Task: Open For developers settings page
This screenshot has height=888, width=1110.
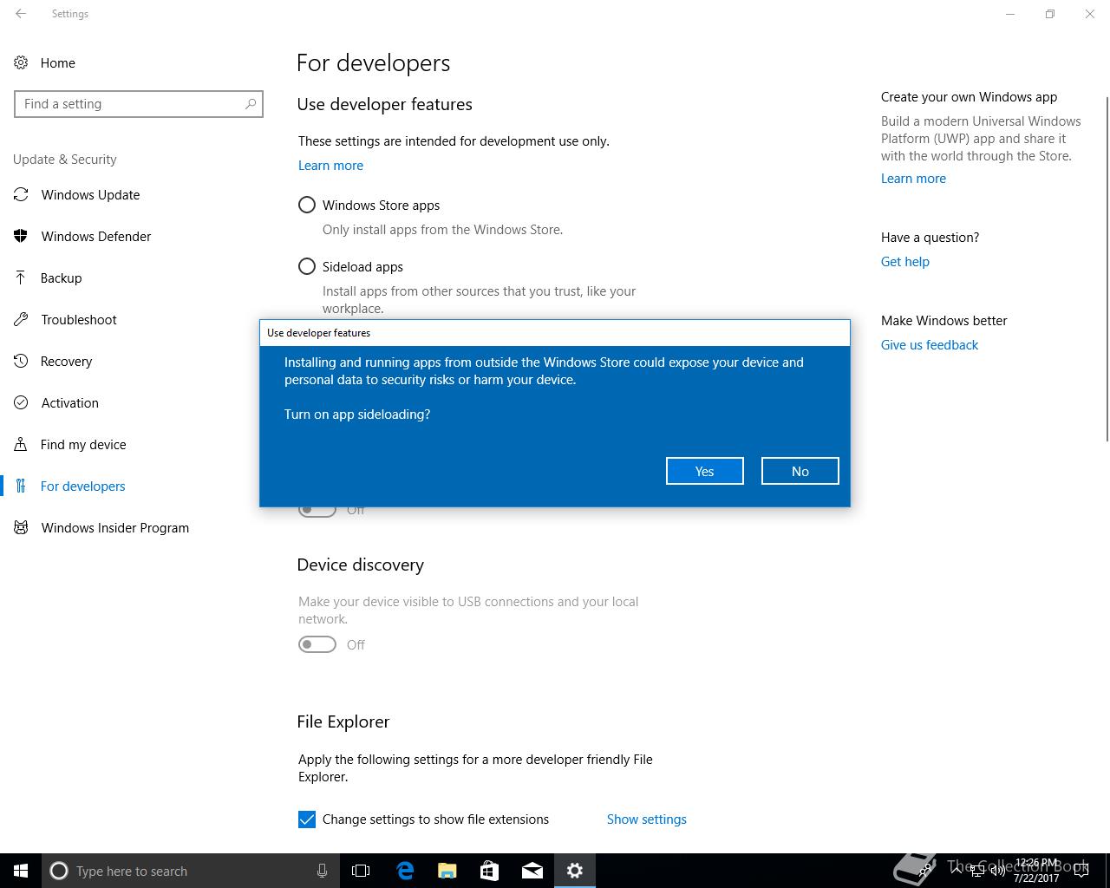Action: click(83, 486)
